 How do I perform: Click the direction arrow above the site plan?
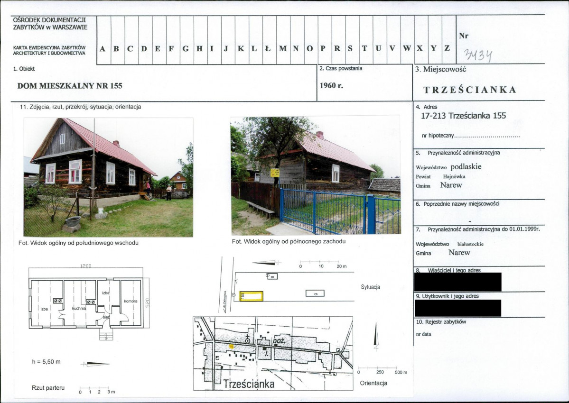click(265, 263)
